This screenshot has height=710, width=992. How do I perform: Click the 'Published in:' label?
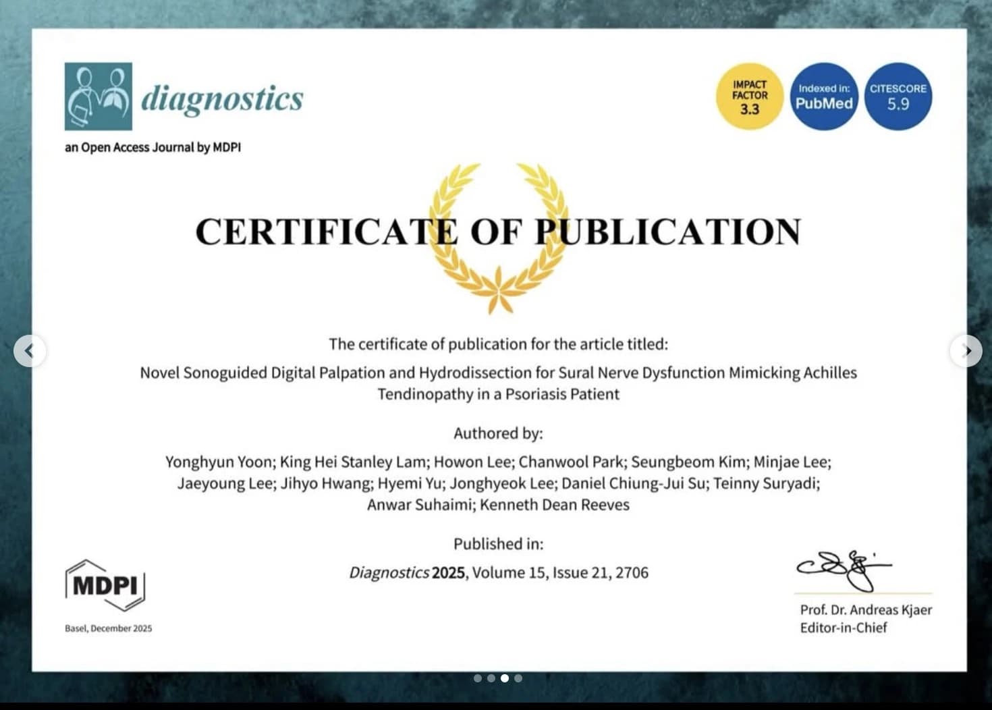498,544
